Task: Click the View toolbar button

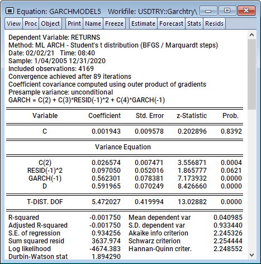Action: (13, 23)
